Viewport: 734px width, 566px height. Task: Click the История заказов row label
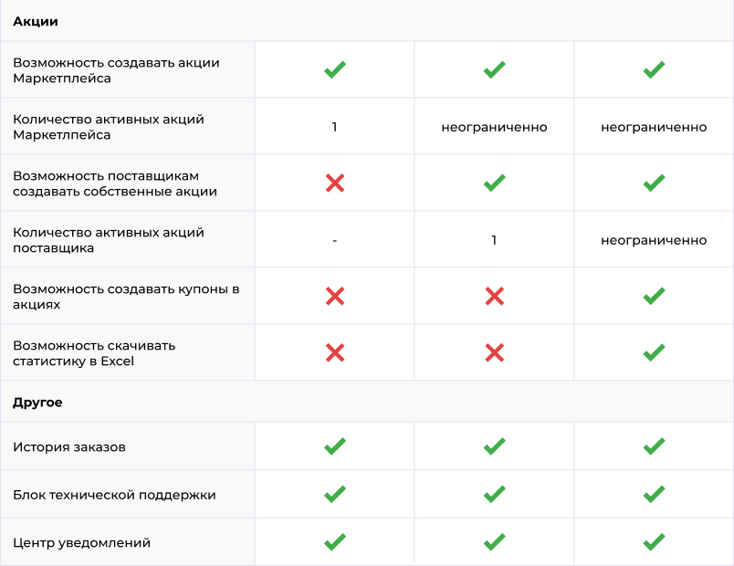69,447
